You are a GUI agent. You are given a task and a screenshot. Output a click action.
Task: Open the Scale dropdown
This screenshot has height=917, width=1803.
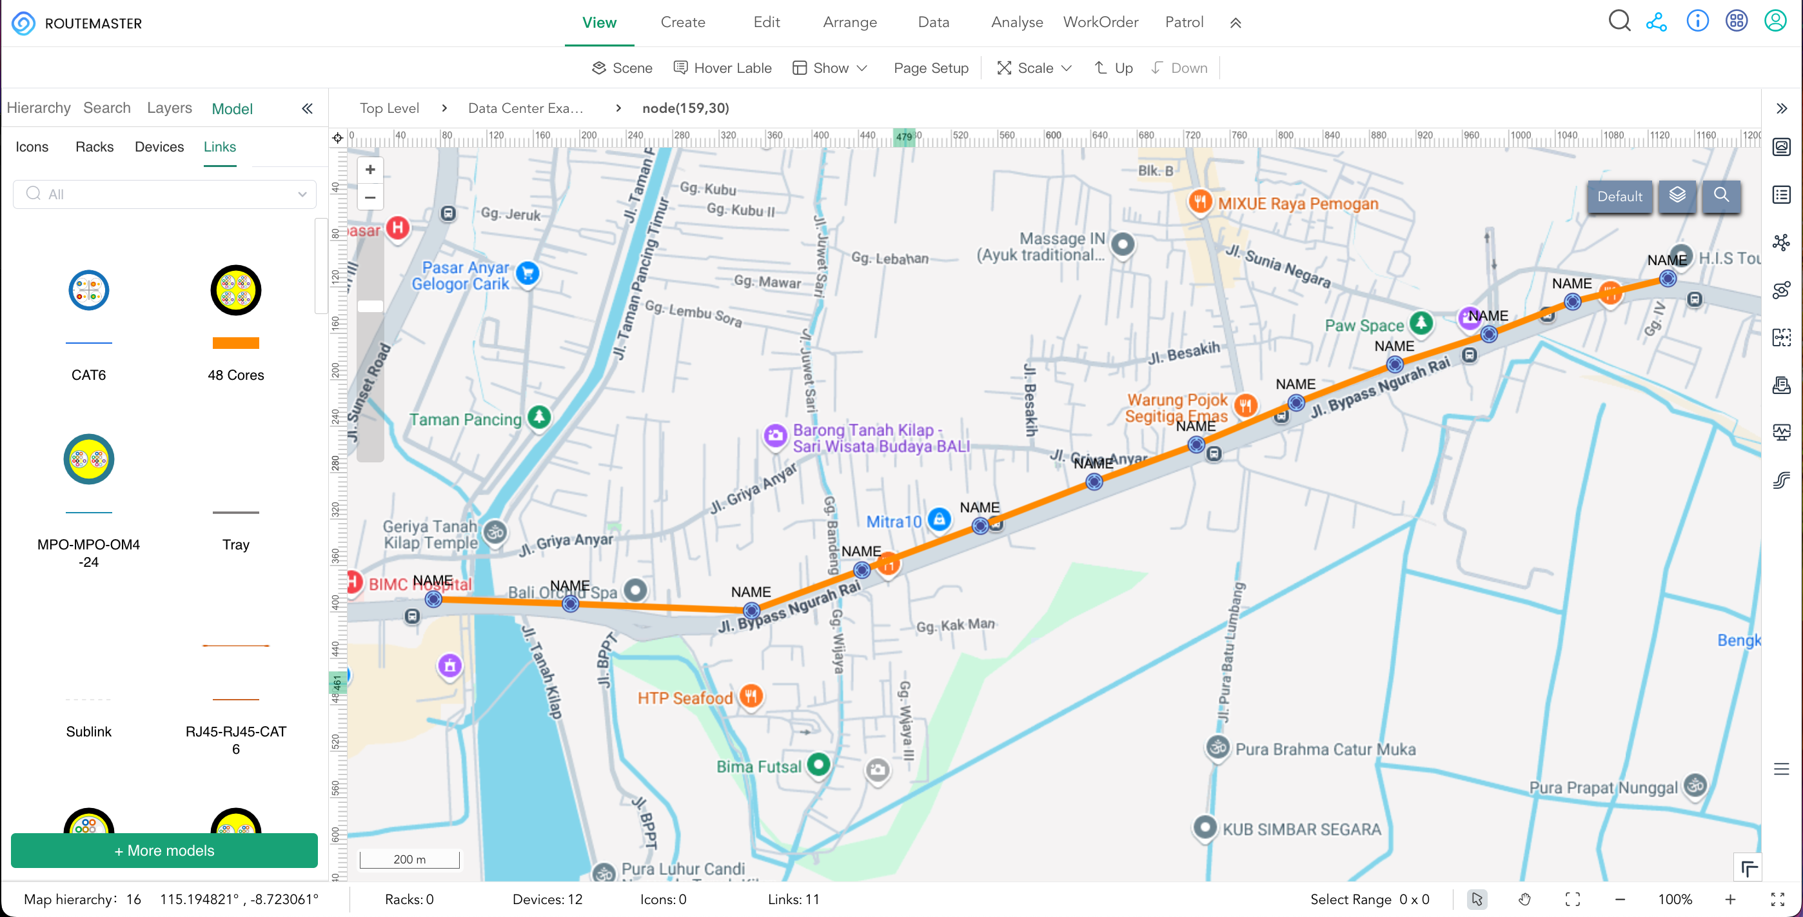point(1034,68)
